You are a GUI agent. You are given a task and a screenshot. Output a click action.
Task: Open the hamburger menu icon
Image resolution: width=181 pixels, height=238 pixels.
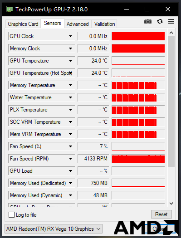(x=171, y=21)
